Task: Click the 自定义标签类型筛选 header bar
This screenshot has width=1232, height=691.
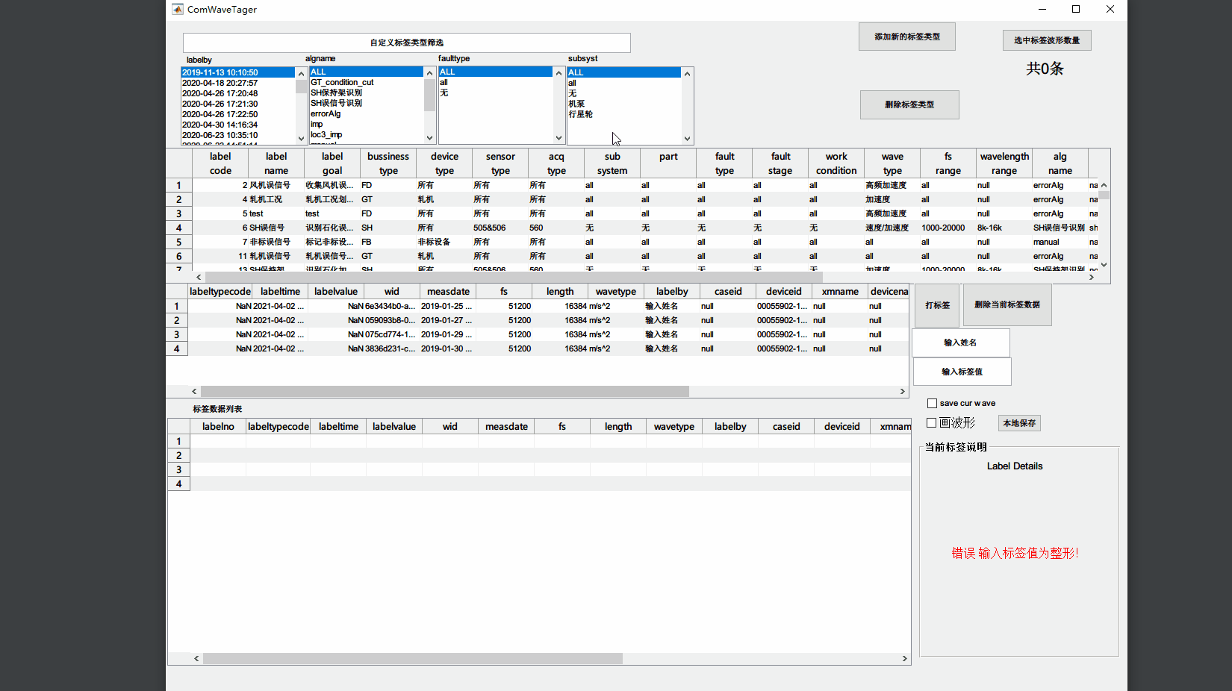Action: click(406, 43)
